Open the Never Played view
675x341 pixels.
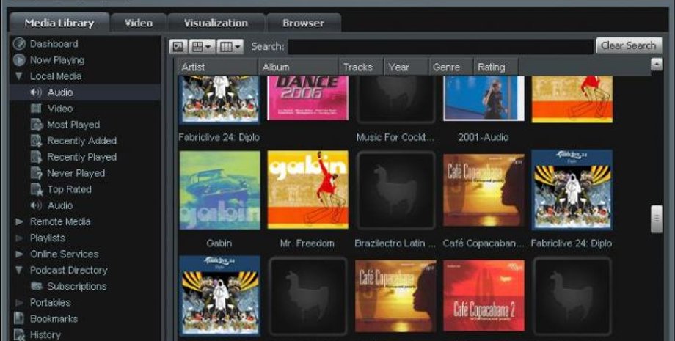76,173
